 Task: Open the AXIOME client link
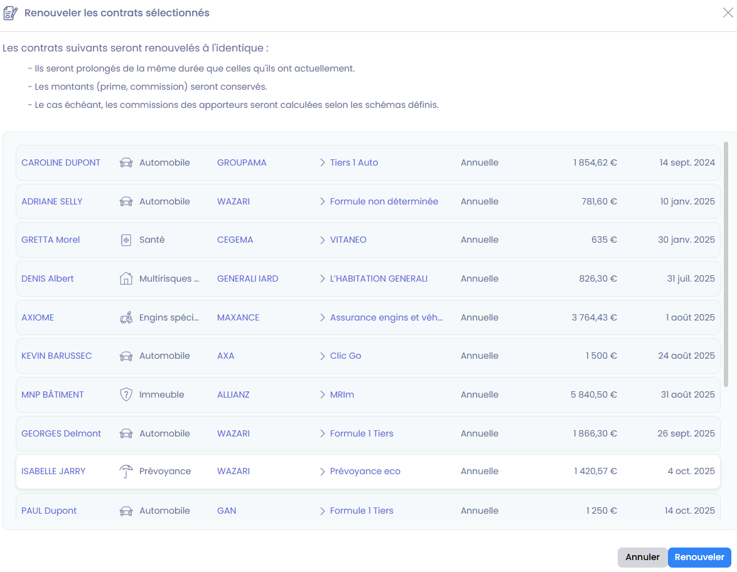pyautogui.click(x=38, y=317)
